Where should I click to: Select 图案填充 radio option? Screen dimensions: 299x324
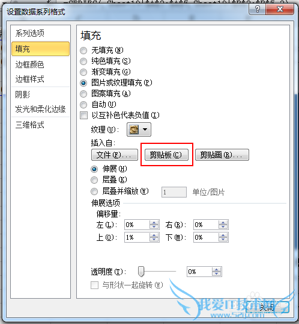coord(83,94)
